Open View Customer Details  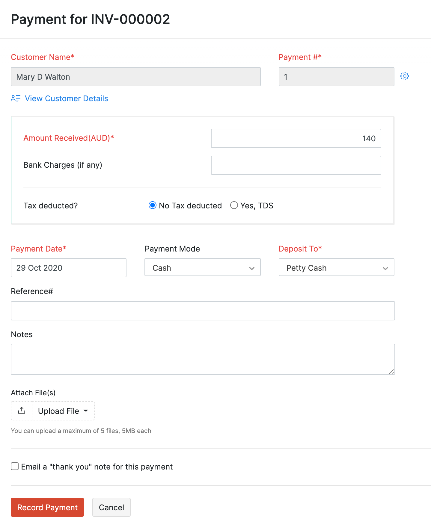pos(66,98)
